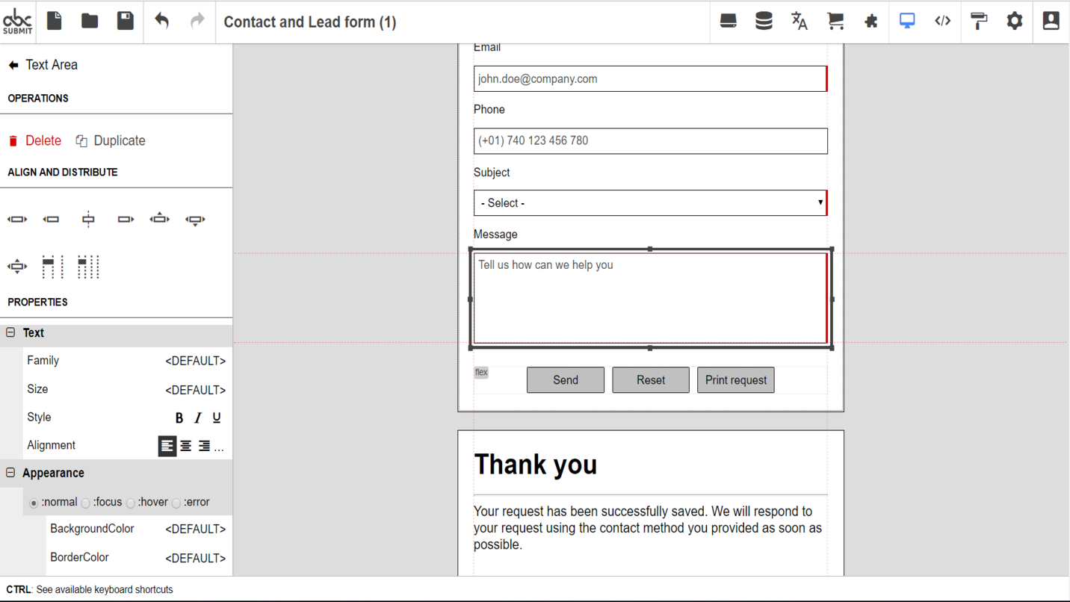The image size is (1070, 602).
Task: Set text alignment to right
Action: tap(204, 446)
